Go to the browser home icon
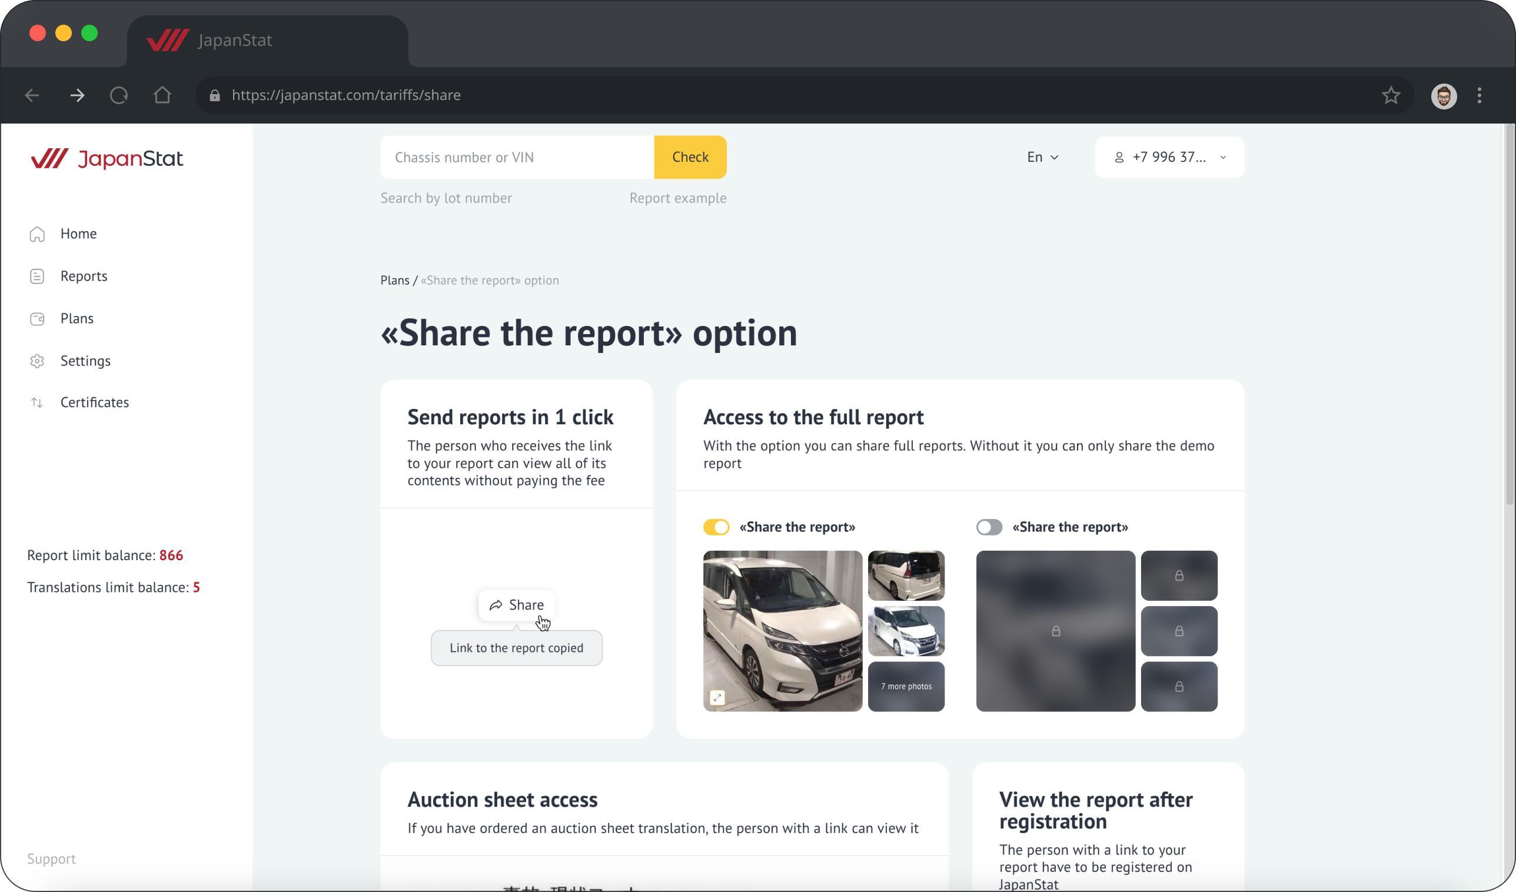The height and width of the screenshot is (892, 1516). [162, 95]
